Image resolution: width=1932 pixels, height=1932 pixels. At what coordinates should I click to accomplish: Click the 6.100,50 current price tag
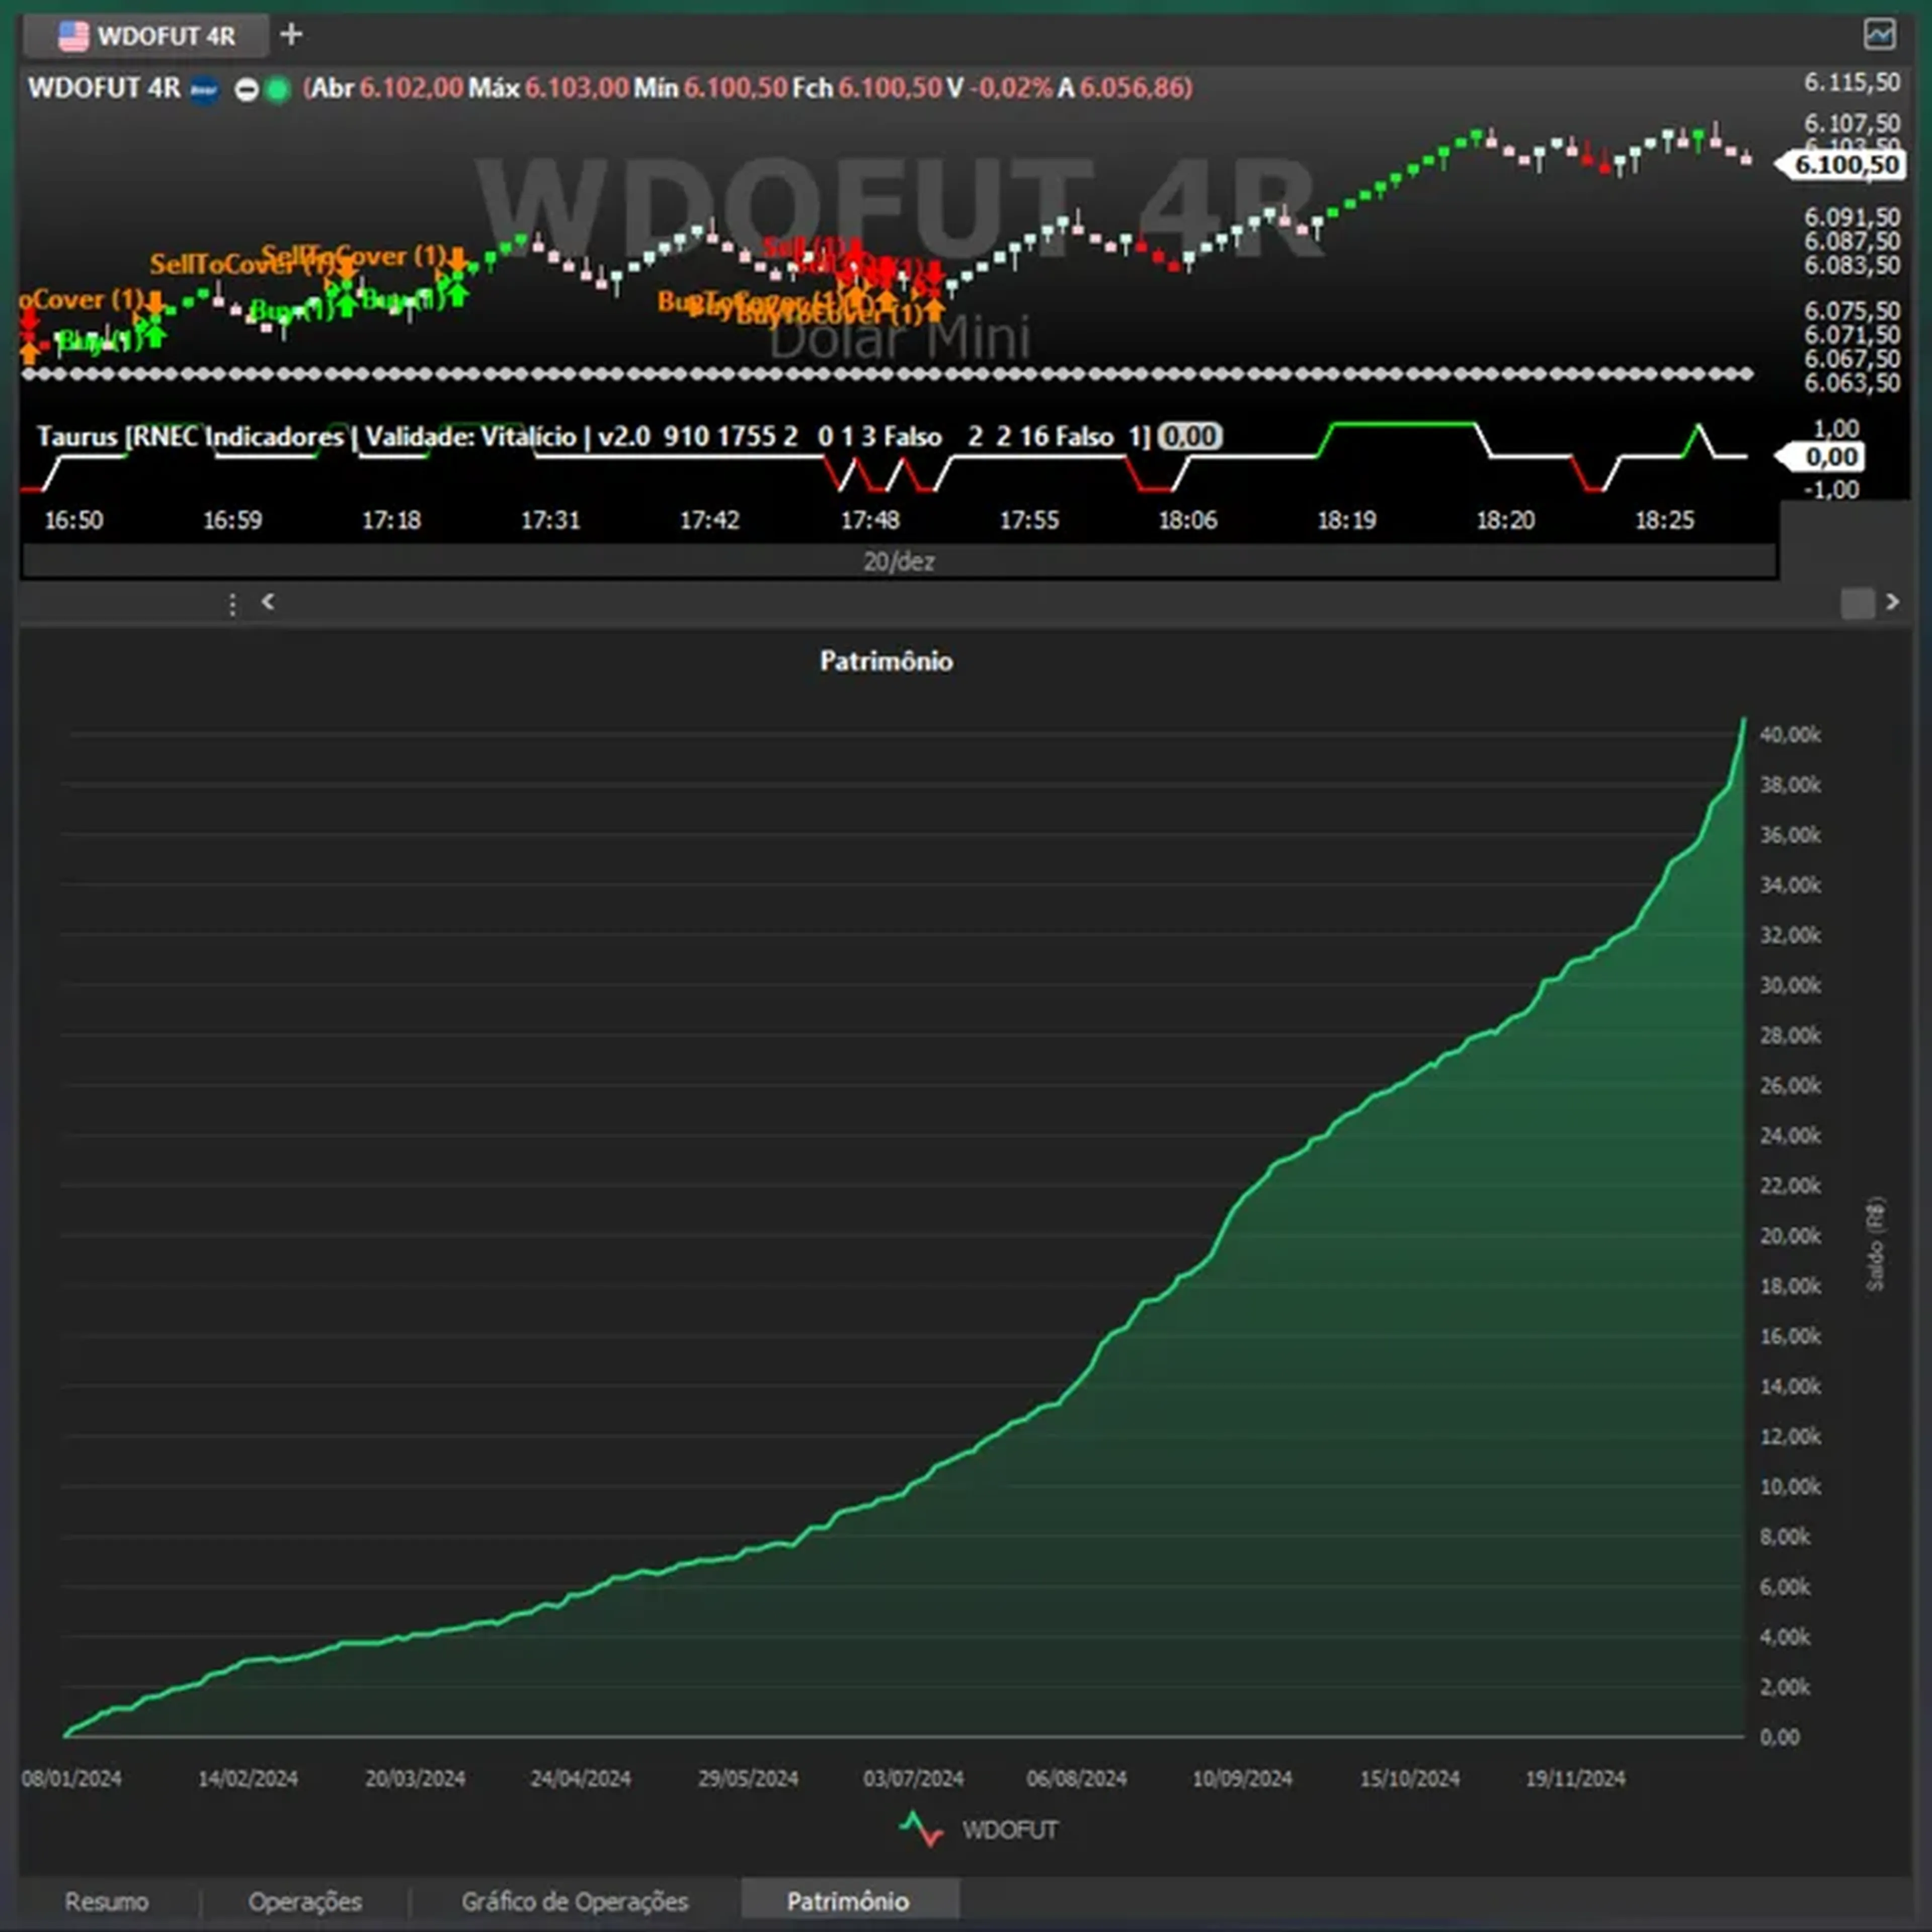(x=1846, y=165)
